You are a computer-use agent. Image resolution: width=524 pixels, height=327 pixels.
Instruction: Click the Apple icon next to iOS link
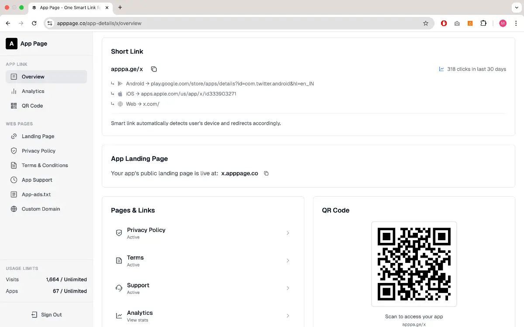click(120, 93)
